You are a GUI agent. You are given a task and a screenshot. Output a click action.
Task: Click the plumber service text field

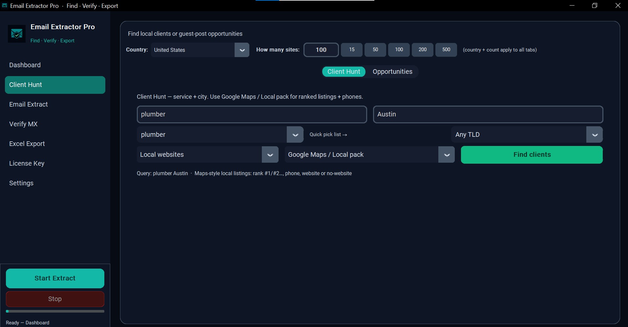252,114
